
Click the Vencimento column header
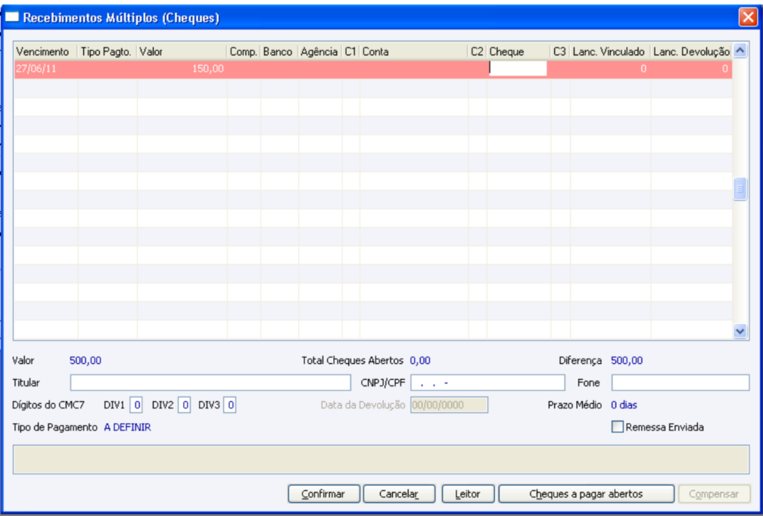point(45,51)
